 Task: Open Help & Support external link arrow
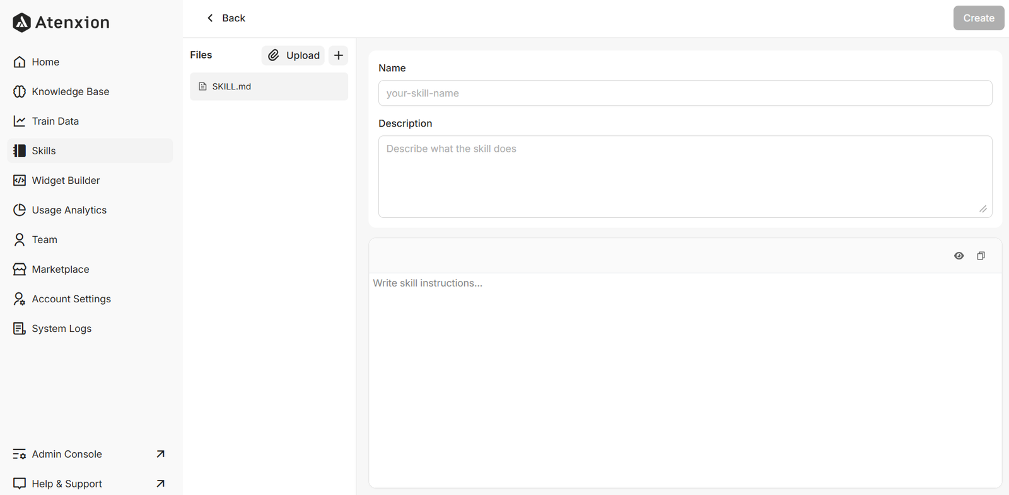pyautogui.click(x=160, y=484)
